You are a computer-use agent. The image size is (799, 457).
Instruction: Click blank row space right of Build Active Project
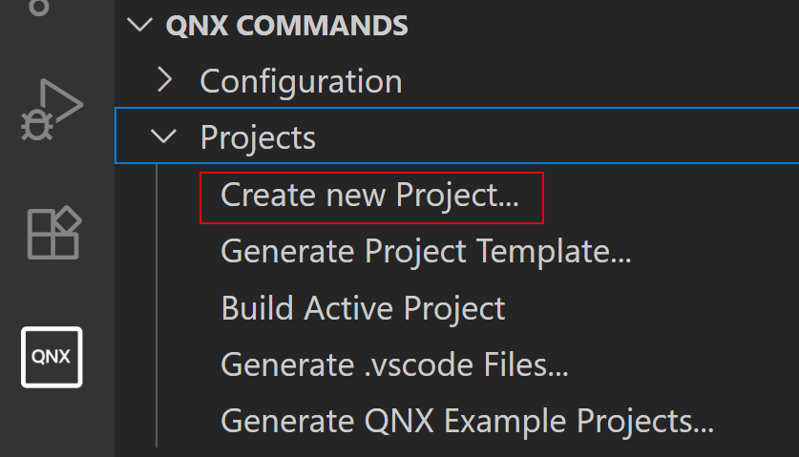pyautogui.click(x=649, y=309)
